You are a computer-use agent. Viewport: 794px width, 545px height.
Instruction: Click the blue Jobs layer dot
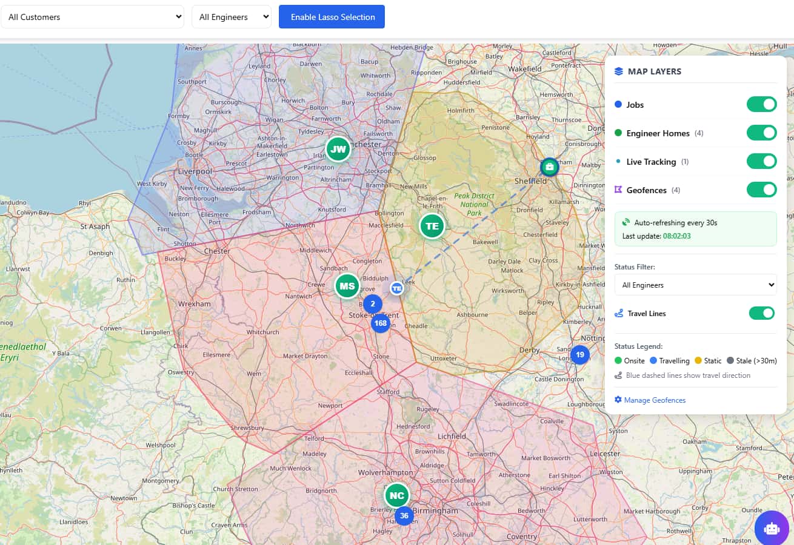click(618, 104)
